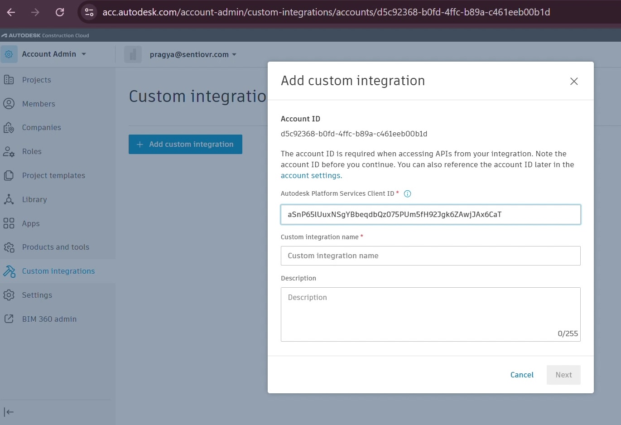621x425 pixels.
Task: Click the Account Admin gear icon
Action: click(x=9, y=54)
